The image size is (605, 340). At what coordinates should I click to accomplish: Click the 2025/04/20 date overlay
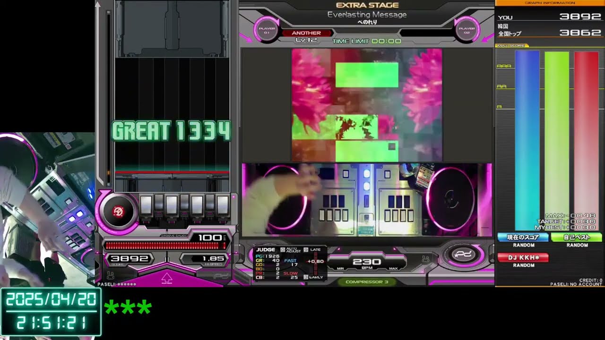[51, 300]
